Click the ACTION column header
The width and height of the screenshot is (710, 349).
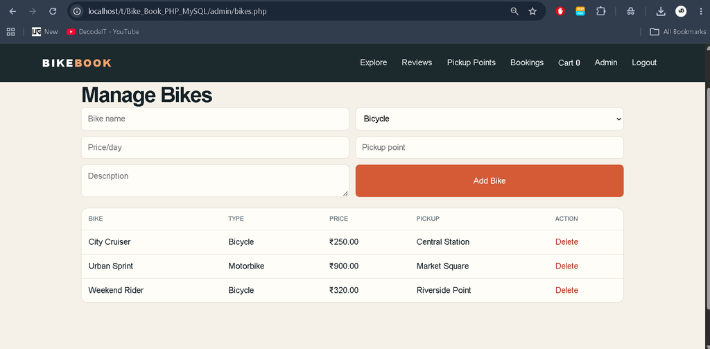click(x=566, y=219)
